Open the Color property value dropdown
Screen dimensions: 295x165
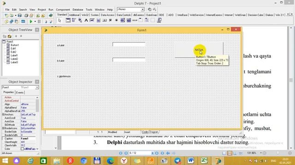[37, 149]
